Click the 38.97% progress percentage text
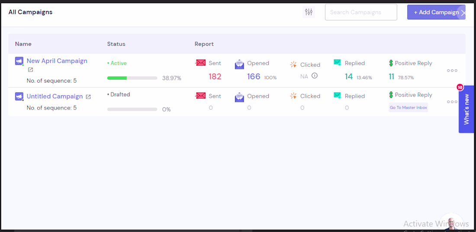 171,78
